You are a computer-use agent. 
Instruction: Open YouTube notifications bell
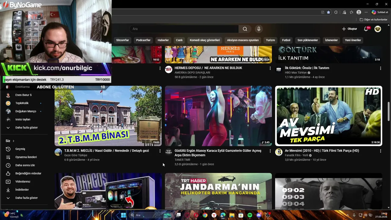[x=366, y=29]
